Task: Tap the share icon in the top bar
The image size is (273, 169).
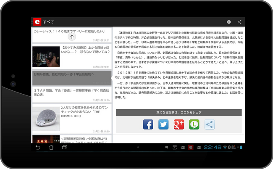Action: click(x=239, y=22)
